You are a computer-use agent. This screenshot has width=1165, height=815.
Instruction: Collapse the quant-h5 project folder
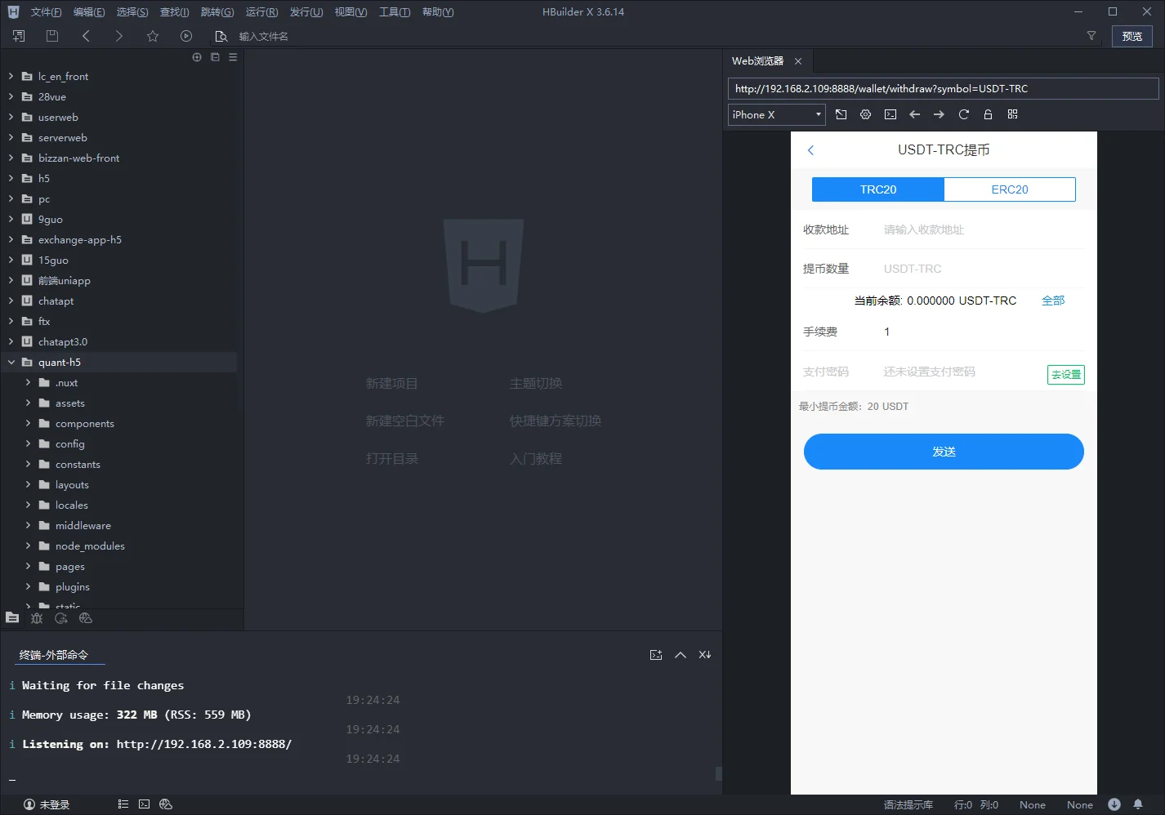[x=11, y=363]
